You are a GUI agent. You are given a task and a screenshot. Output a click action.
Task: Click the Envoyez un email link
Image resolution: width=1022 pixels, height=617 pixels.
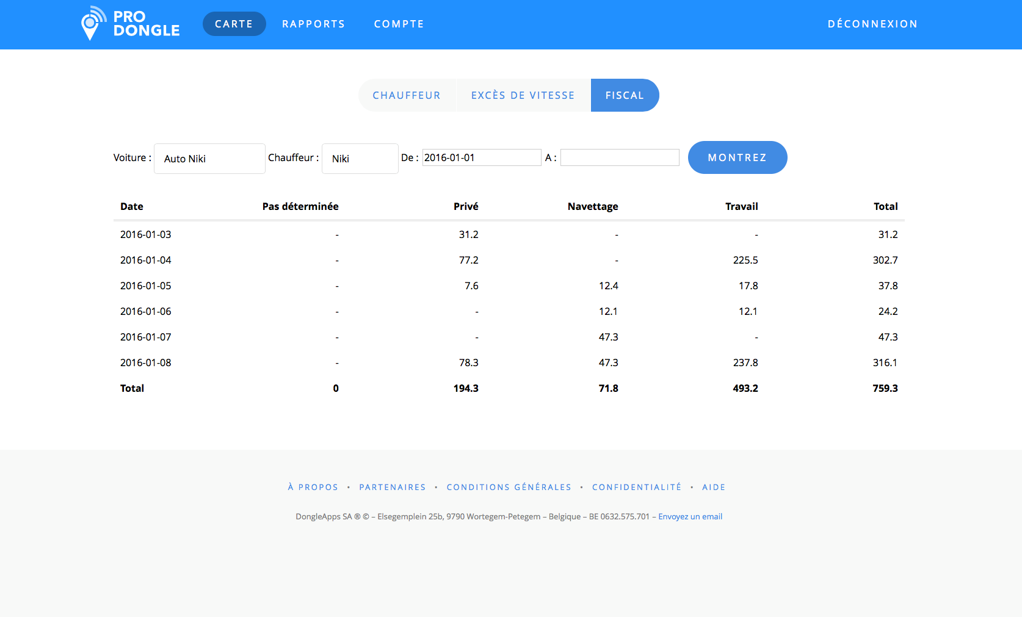(690, 516)
